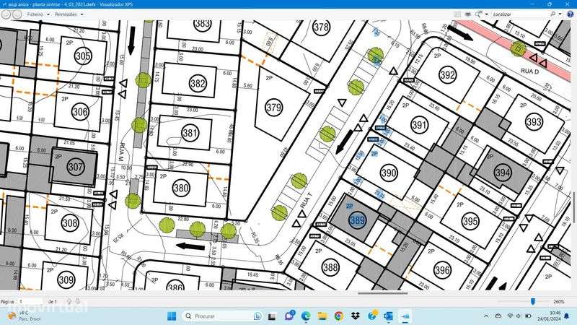Click the RUA D street label
577x325 pixels.
(529, 71)
